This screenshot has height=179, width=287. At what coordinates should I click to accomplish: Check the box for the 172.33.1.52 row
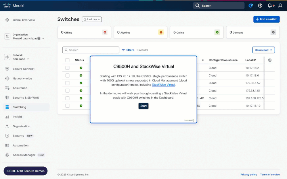(x=67, y=83)
